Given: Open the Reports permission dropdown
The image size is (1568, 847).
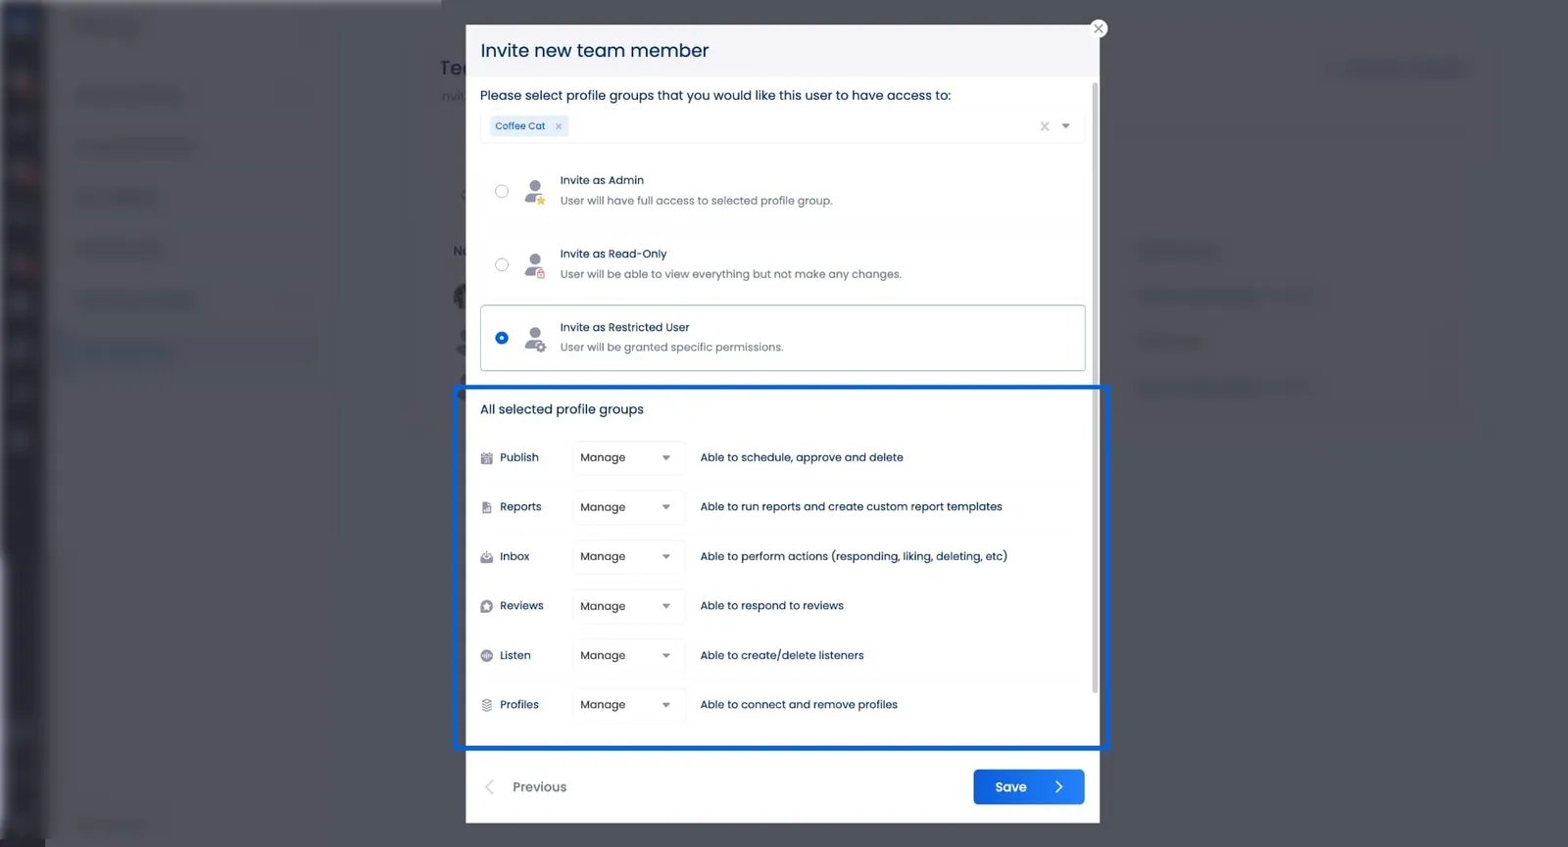Looking at the screenshot, I should coord(627,507).
